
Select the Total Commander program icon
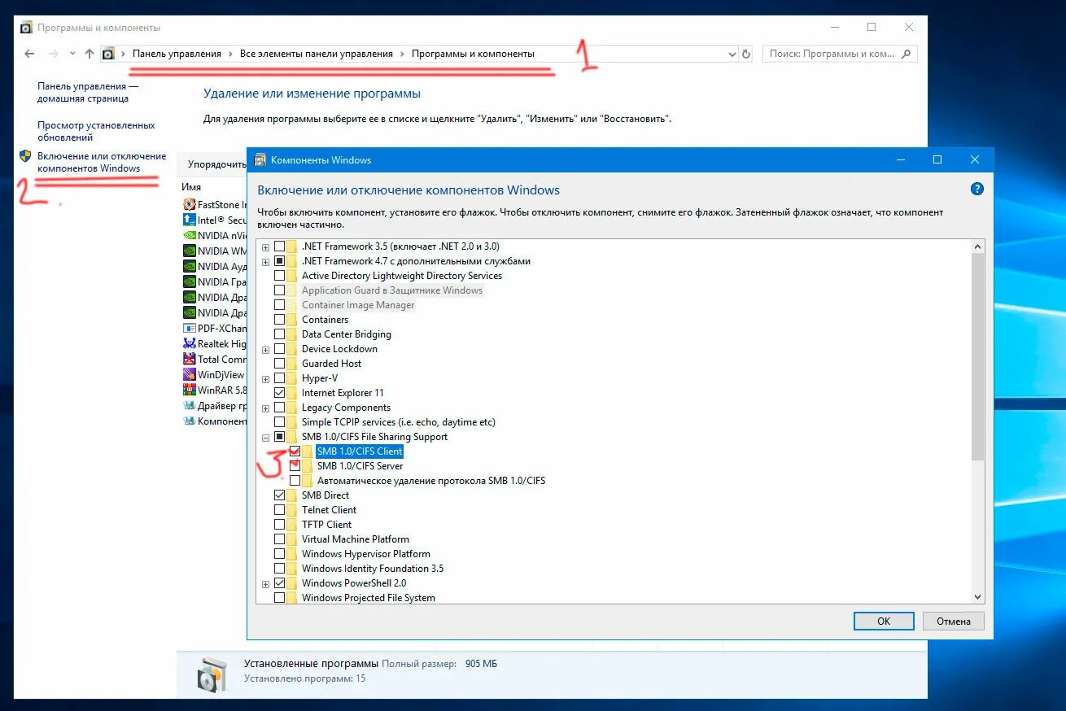[190, 360]
